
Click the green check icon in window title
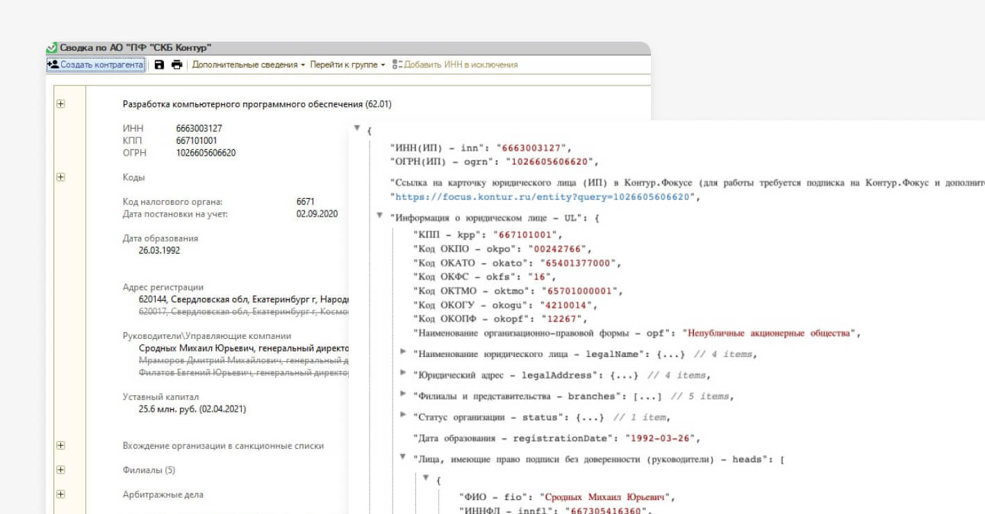click(51, 48)
